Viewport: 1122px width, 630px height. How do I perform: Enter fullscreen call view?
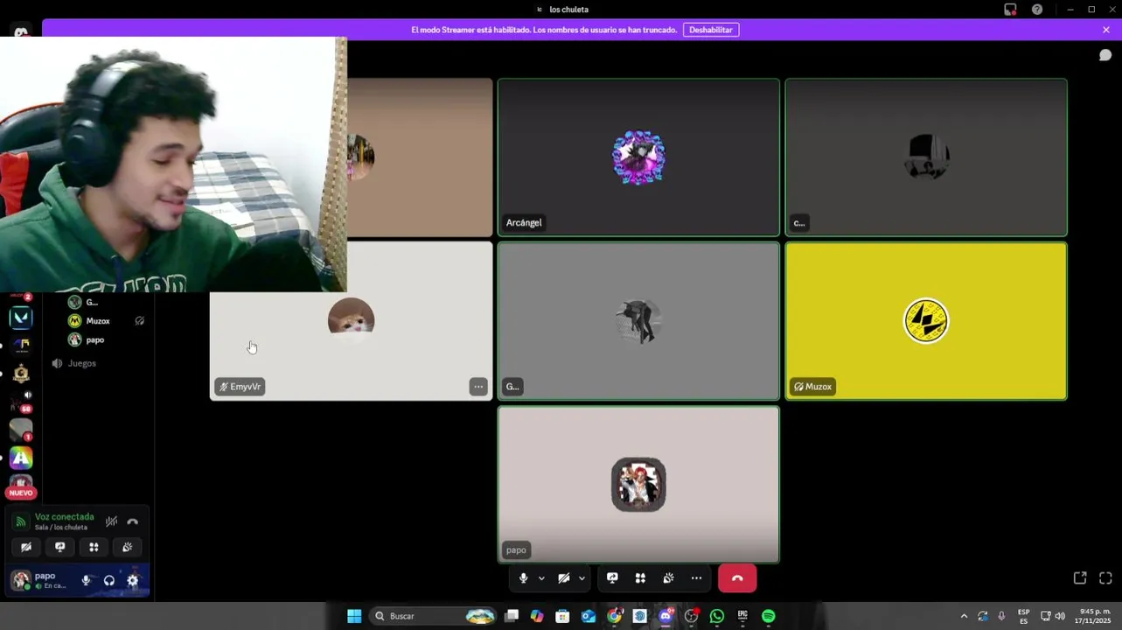pyautogui.click(x=1105, y=578)
